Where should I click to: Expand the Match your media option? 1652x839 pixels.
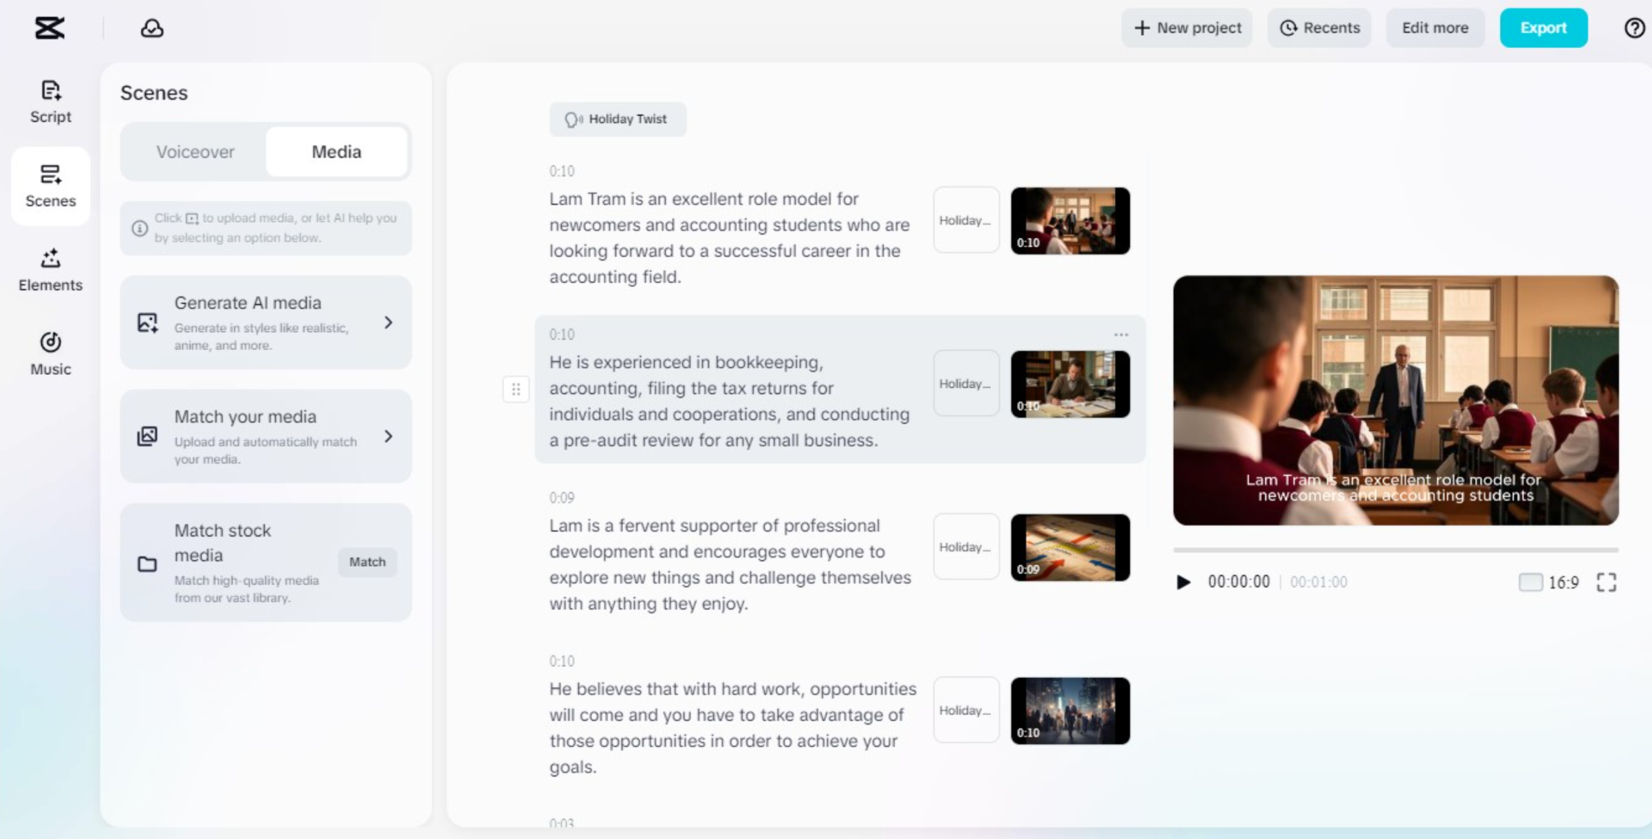pos(389,436)
